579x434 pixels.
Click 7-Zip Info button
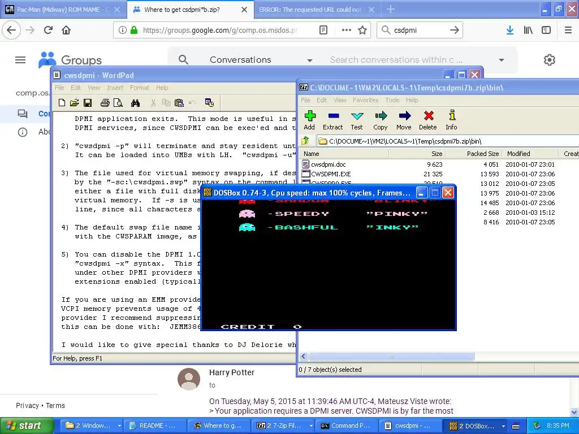451,120
